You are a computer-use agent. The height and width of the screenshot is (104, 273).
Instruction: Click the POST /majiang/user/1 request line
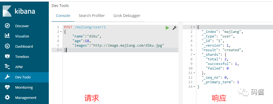point(85,27)
